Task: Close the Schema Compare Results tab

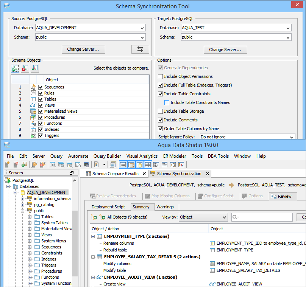Action: point(144,174)
